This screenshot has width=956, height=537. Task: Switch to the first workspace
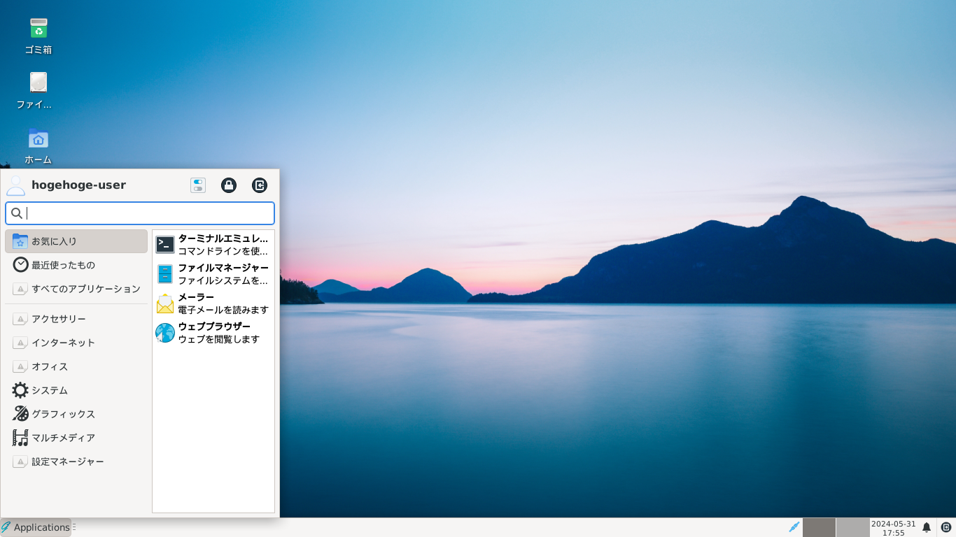[x=819, y=527]
